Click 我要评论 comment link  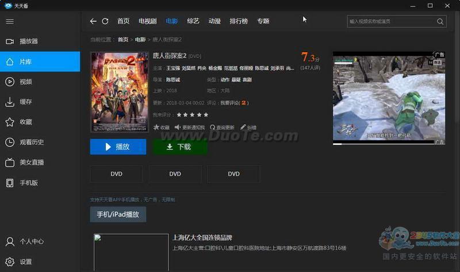[x=229, y=103]
